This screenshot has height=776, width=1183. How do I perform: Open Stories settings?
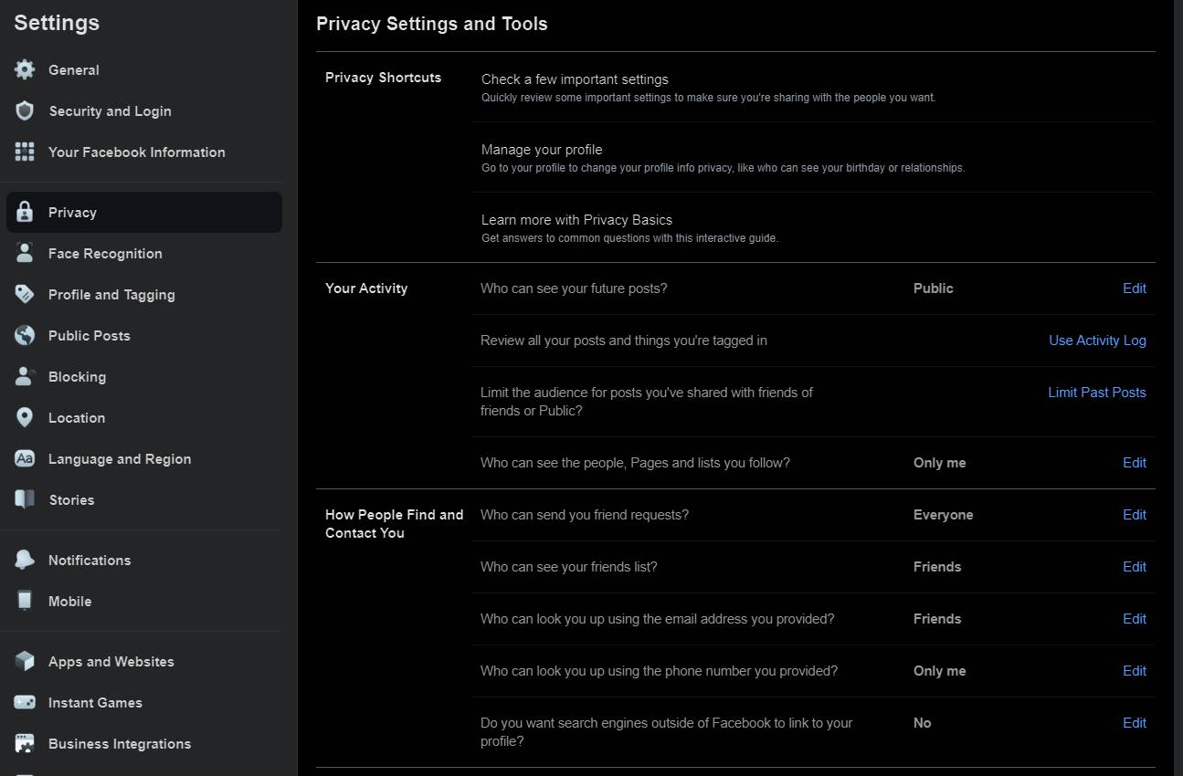pos(144,499)
